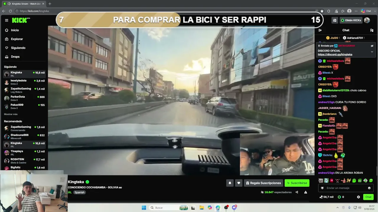This screenshot has width=378, height=212.
Task: Reload the kick.com page
Action: coord(10,11)
